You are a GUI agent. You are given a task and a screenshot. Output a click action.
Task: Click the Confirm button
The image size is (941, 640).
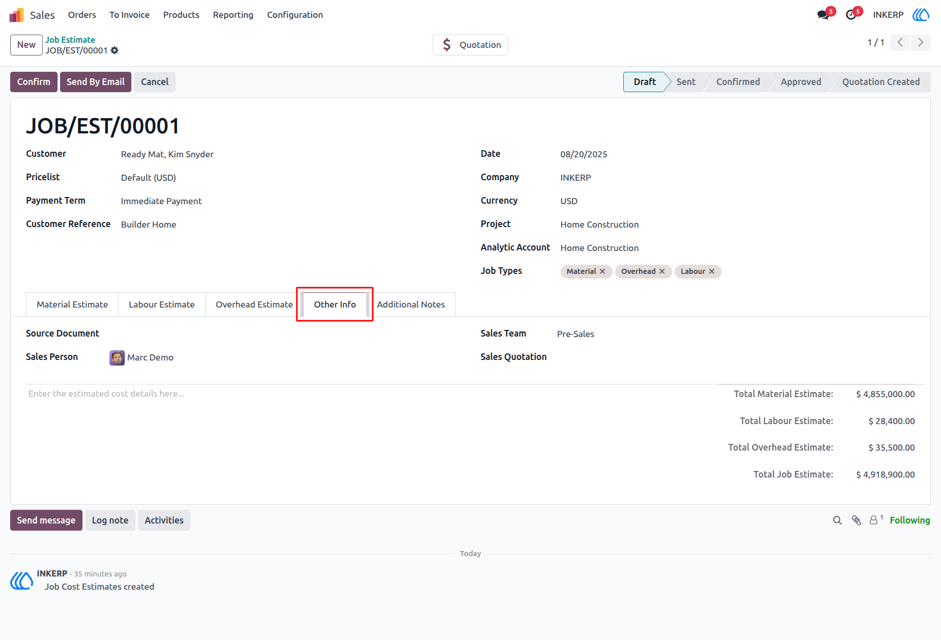coord(34,82)
